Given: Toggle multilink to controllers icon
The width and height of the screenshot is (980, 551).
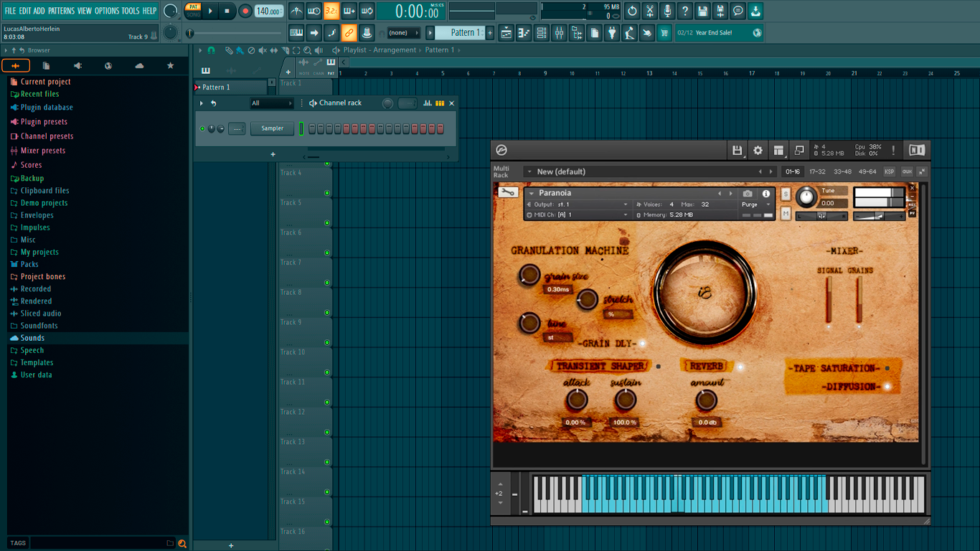Looking at the screenshot, I should [349, 32].
